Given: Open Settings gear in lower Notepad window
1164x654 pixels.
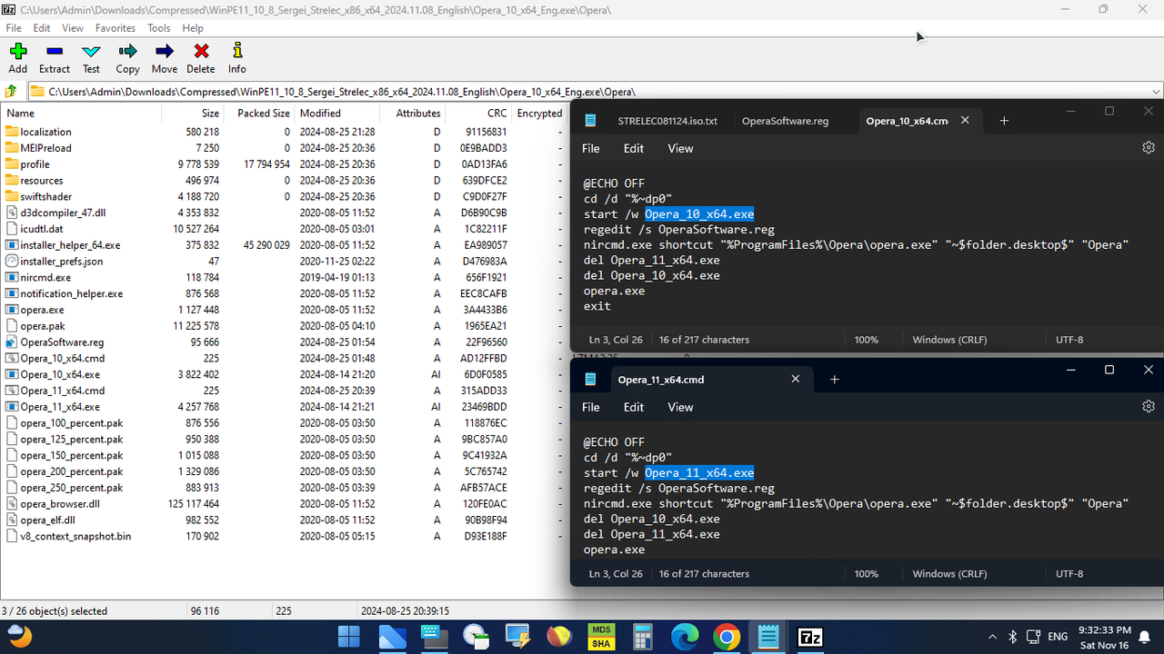Looking at the screenshot, I should [1149, 407].
